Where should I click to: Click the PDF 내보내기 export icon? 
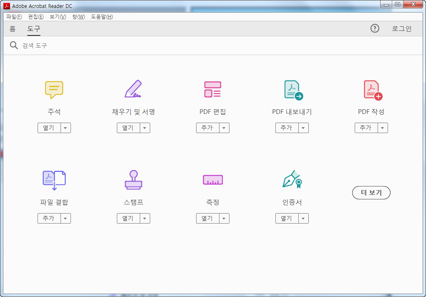(293, 90)
